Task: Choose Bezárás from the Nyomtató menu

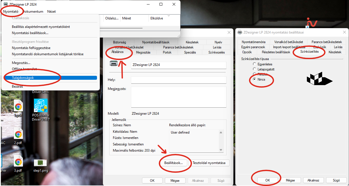Action: tap(51, 87)
